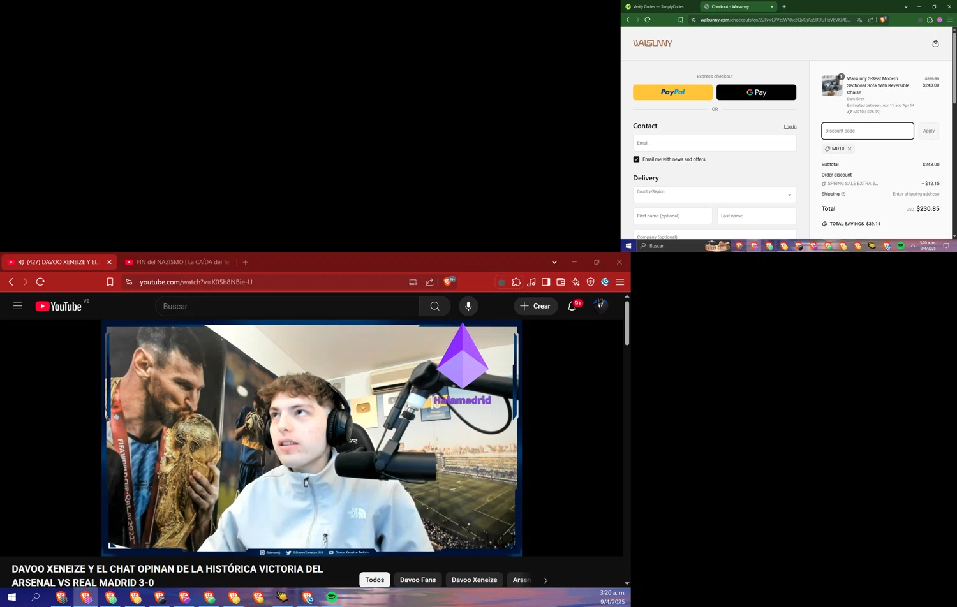Click the Walsunny address bar URL

(775, 20)
